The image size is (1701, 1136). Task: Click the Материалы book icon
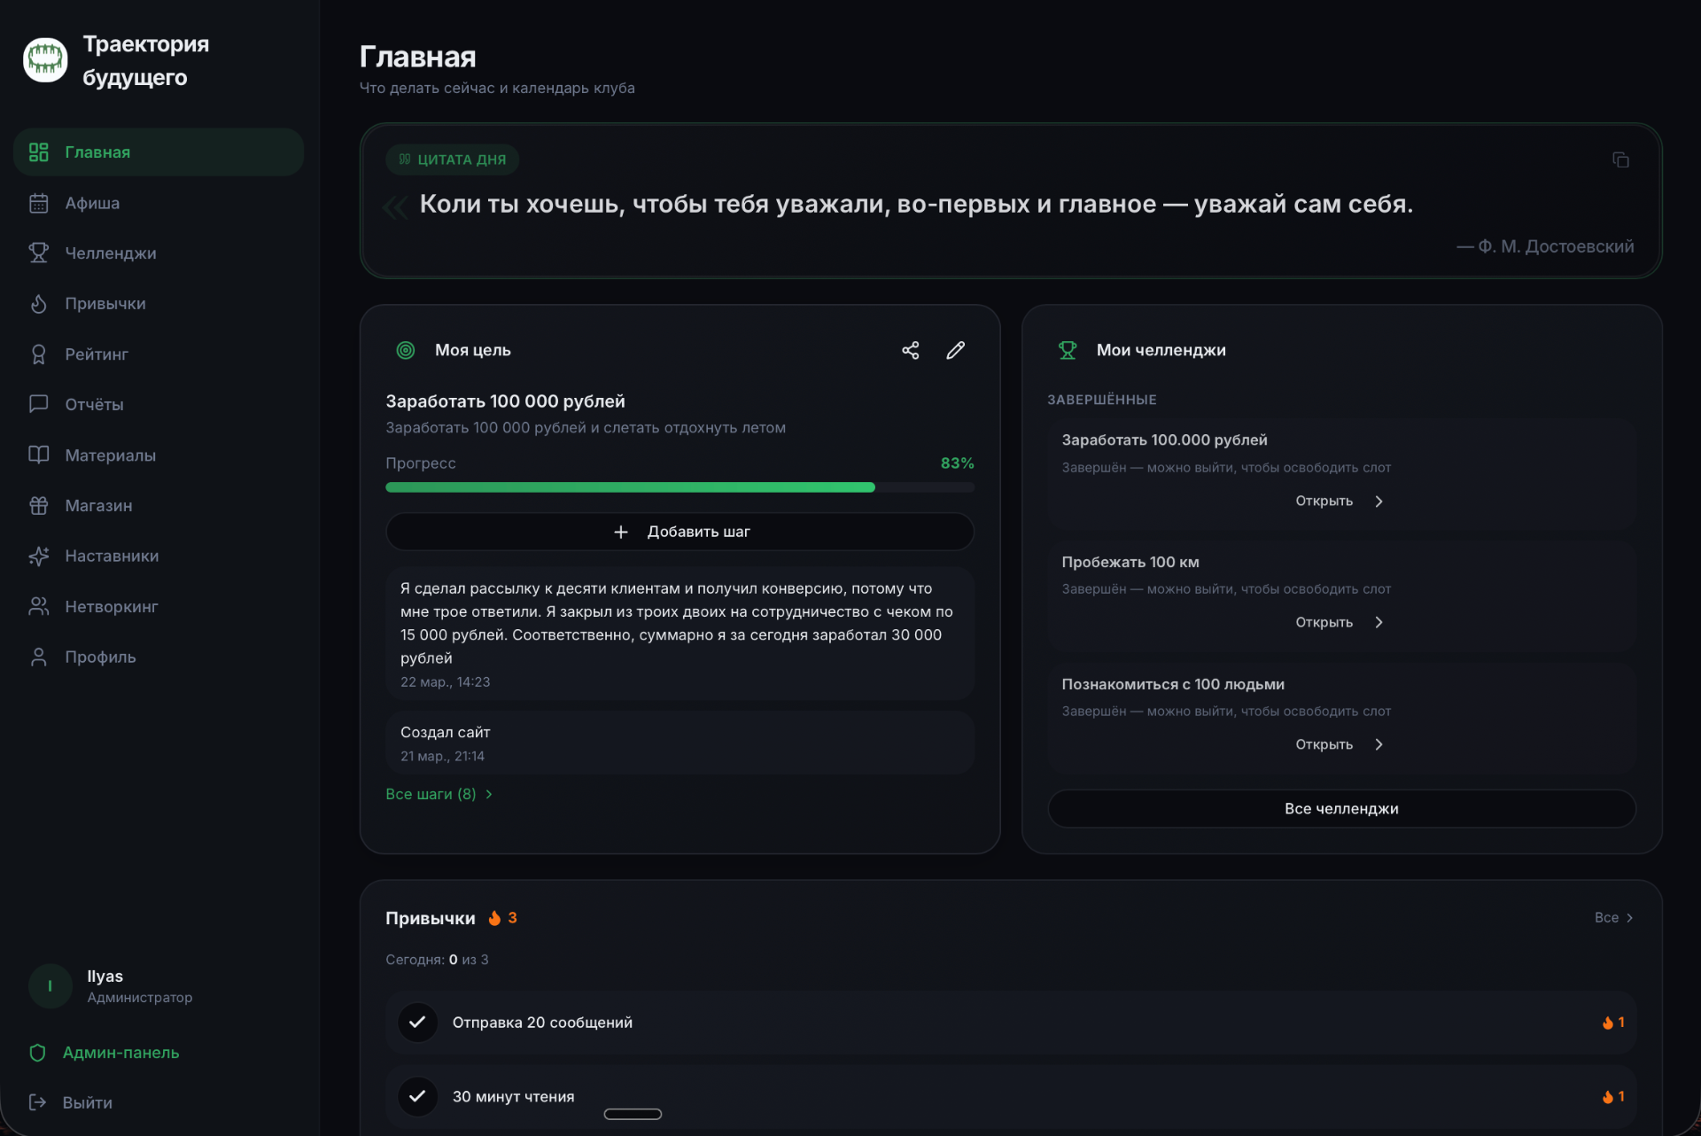point(38,455)
